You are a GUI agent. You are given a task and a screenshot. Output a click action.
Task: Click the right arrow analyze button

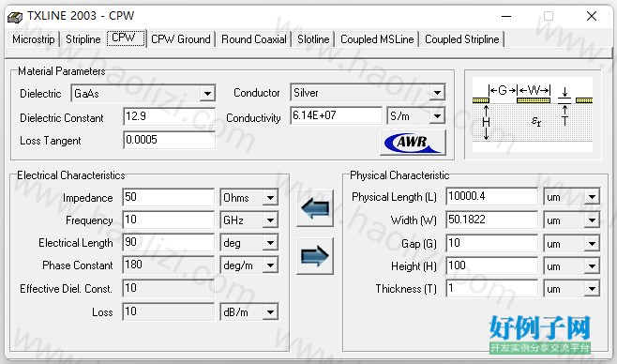(315, 256)
